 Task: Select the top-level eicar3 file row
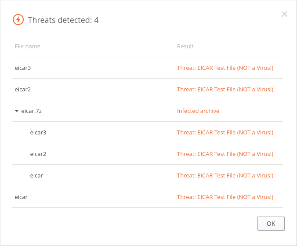148,68
